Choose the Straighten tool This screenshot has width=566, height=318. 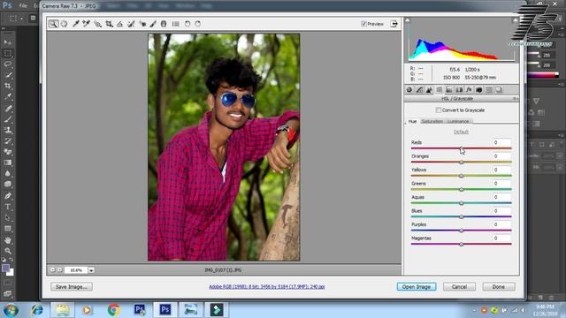pos(119,24)
